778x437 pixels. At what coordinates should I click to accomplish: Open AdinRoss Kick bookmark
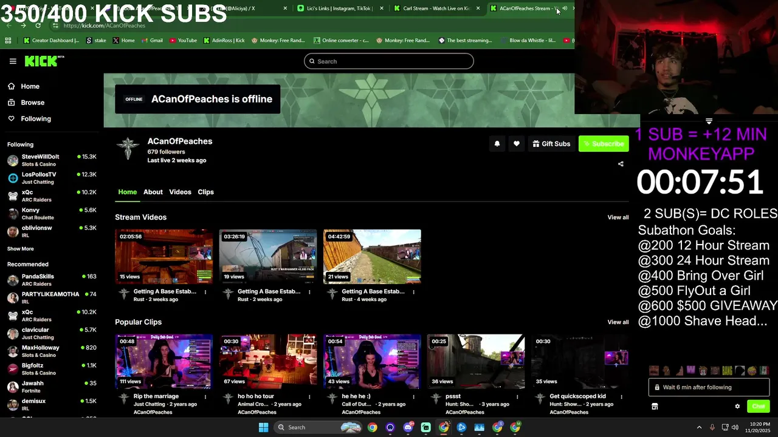coord(224,41)
